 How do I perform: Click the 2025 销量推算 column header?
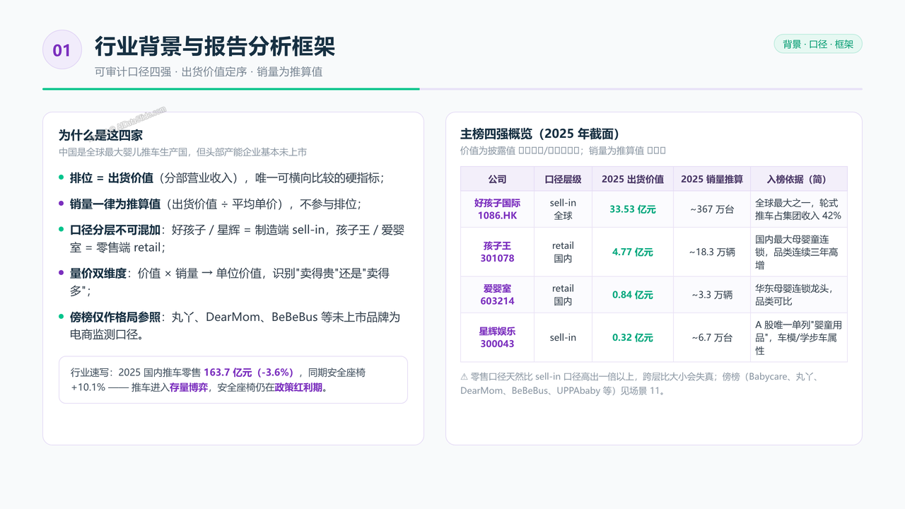[x=712, y=179]
